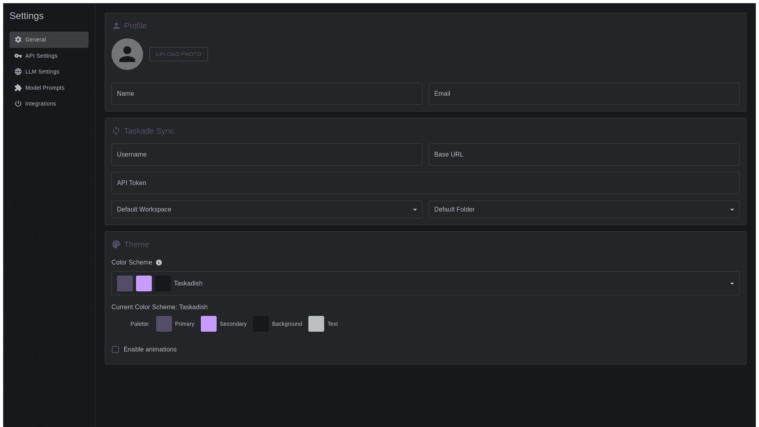Enable the animations checkbox
Screen dimensions: 759x427
pyautogui.click(x=115, y=350)
